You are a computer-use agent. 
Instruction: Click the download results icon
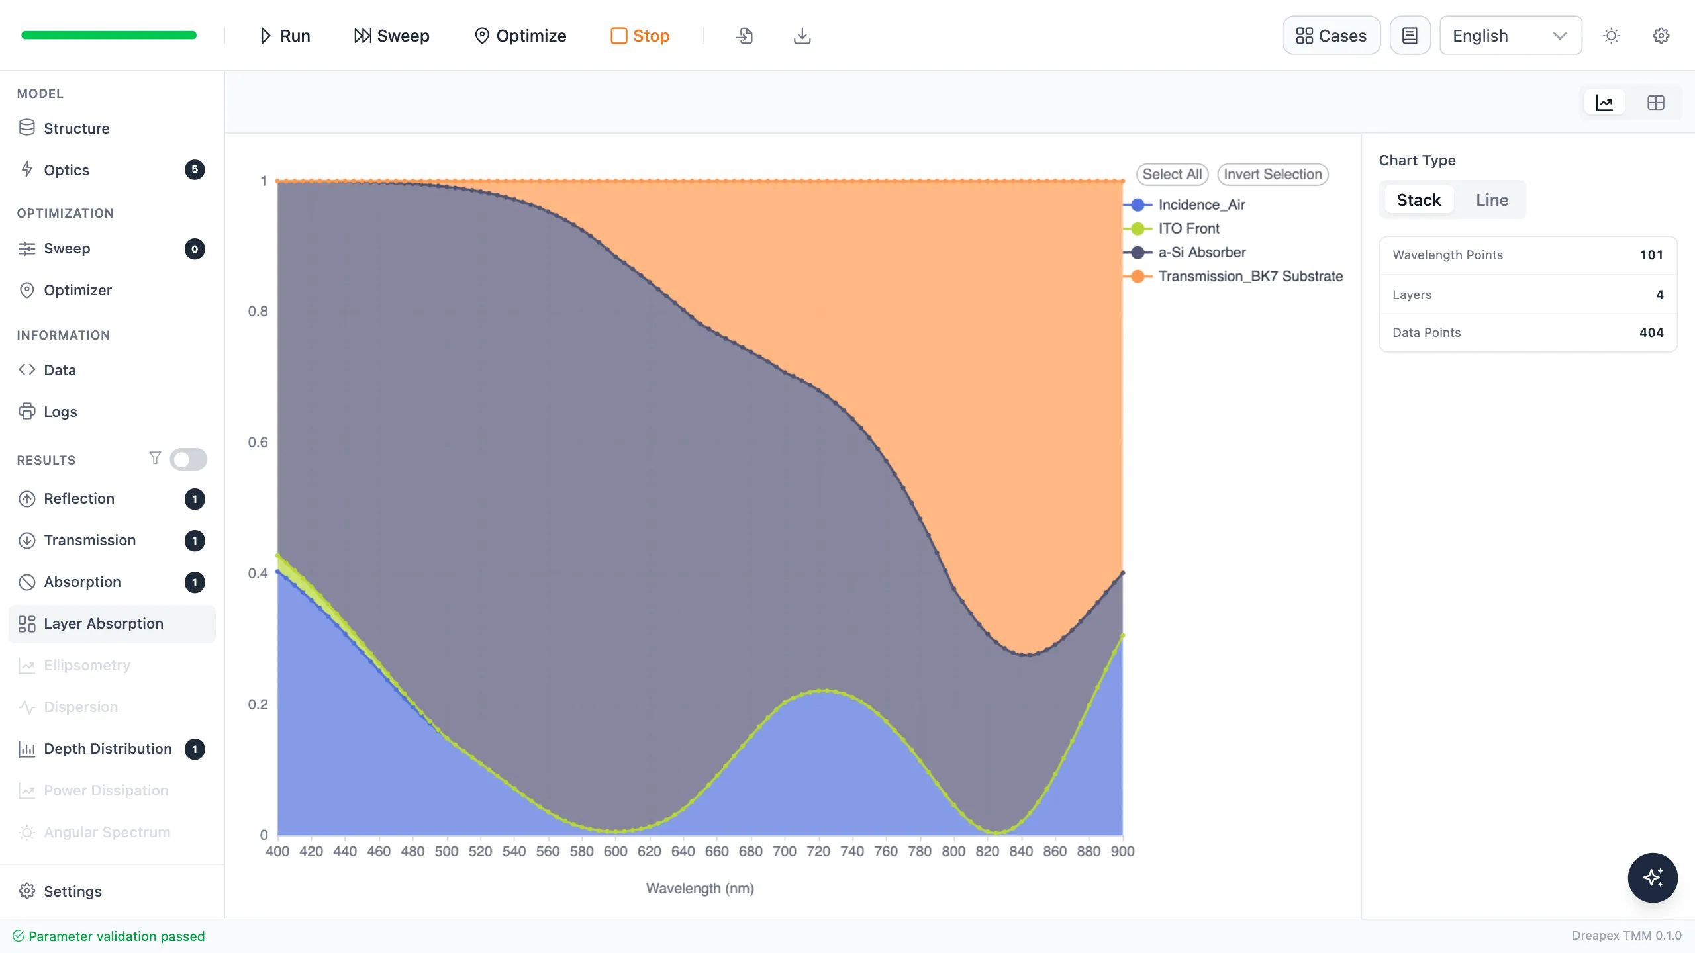802,36
